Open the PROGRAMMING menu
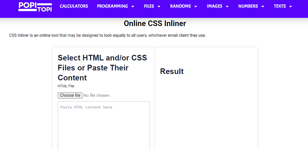The width and height of the screenshot is (308, 150). tap(112, 6)
